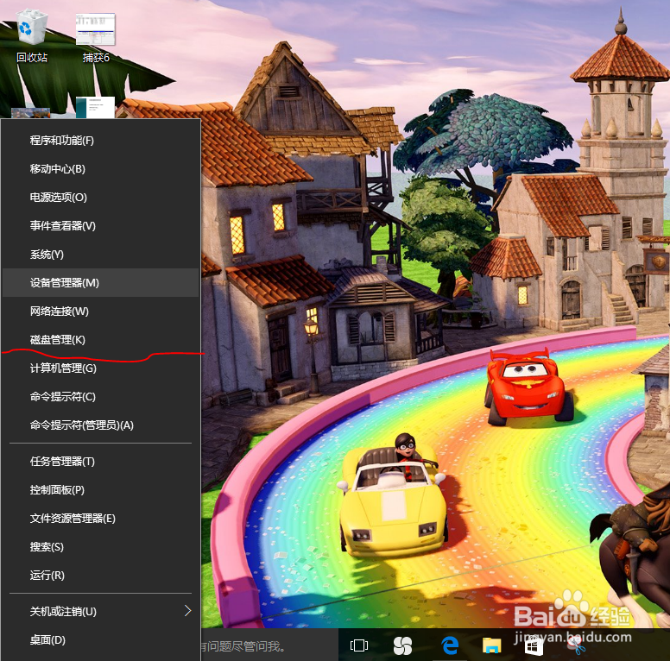The height and width of the screenshot is (661, 670).
Task: Click the 系统(Y) menu item
Action: (101, 254)
